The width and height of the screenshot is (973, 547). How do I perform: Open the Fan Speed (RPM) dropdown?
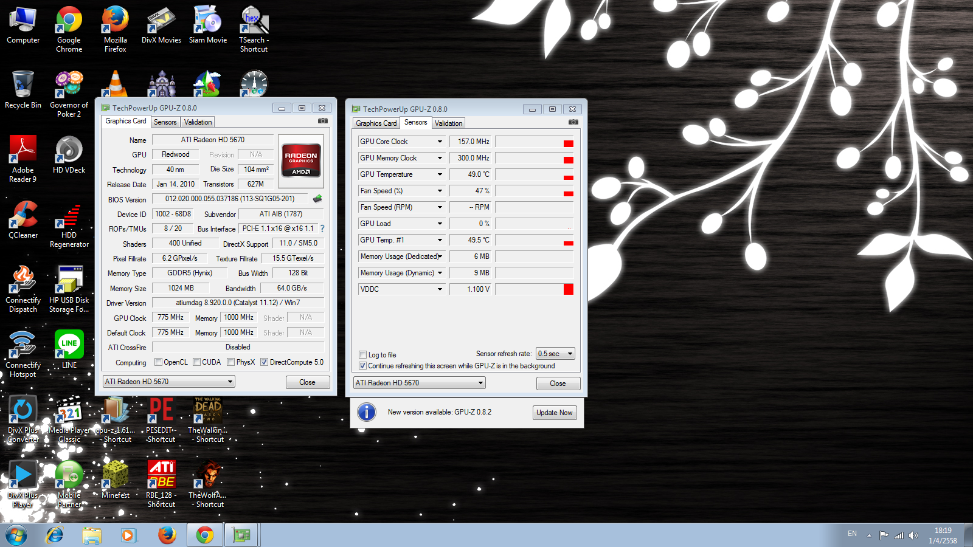coord(440,207)
